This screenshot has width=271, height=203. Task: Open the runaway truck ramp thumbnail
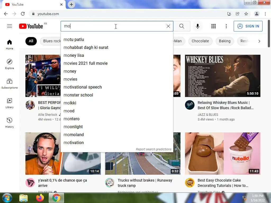(143, 163)
